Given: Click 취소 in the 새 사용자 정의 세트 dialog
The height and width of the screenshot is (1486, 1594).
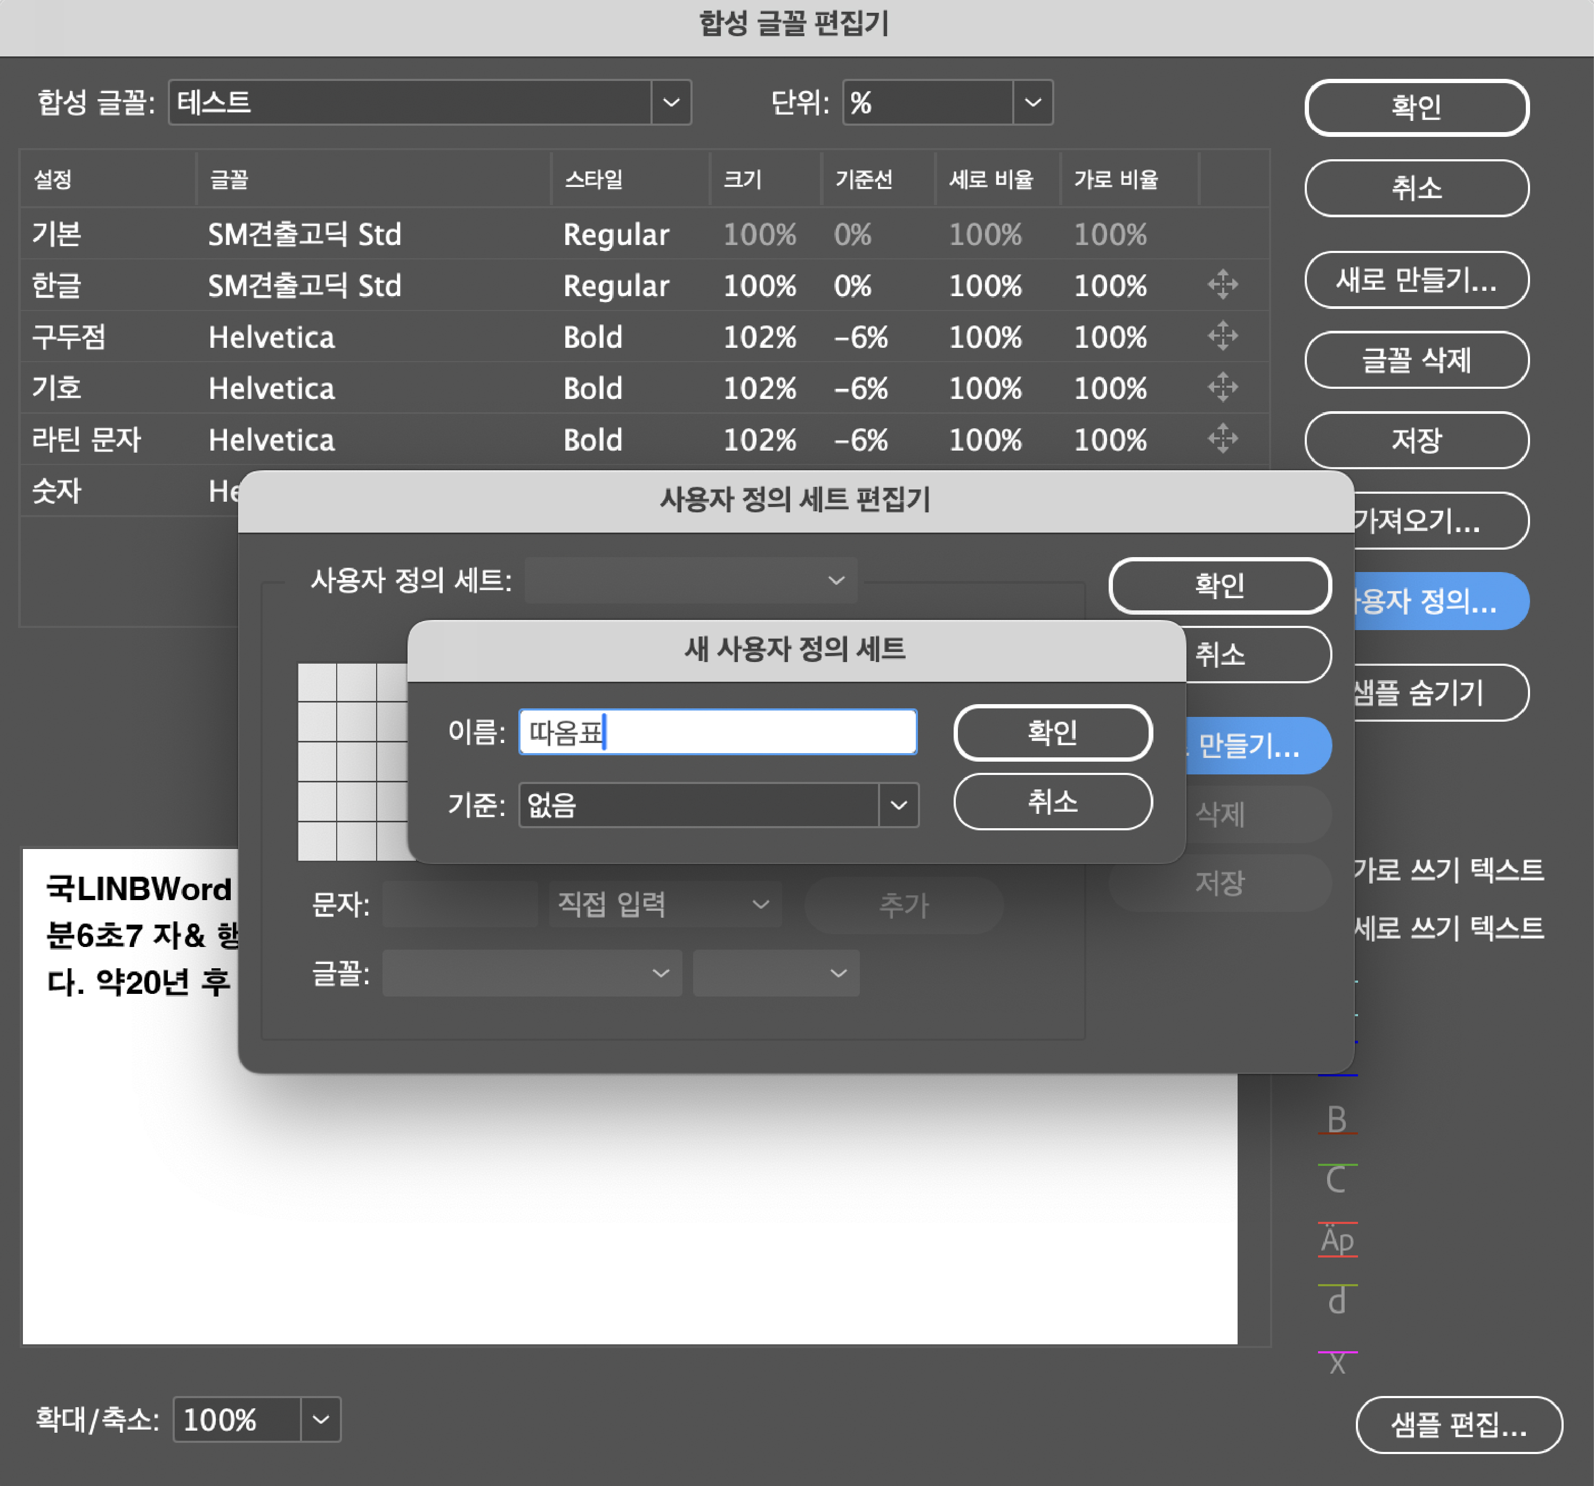Looking at the screenshot, I should click(x=1052, y=802).
